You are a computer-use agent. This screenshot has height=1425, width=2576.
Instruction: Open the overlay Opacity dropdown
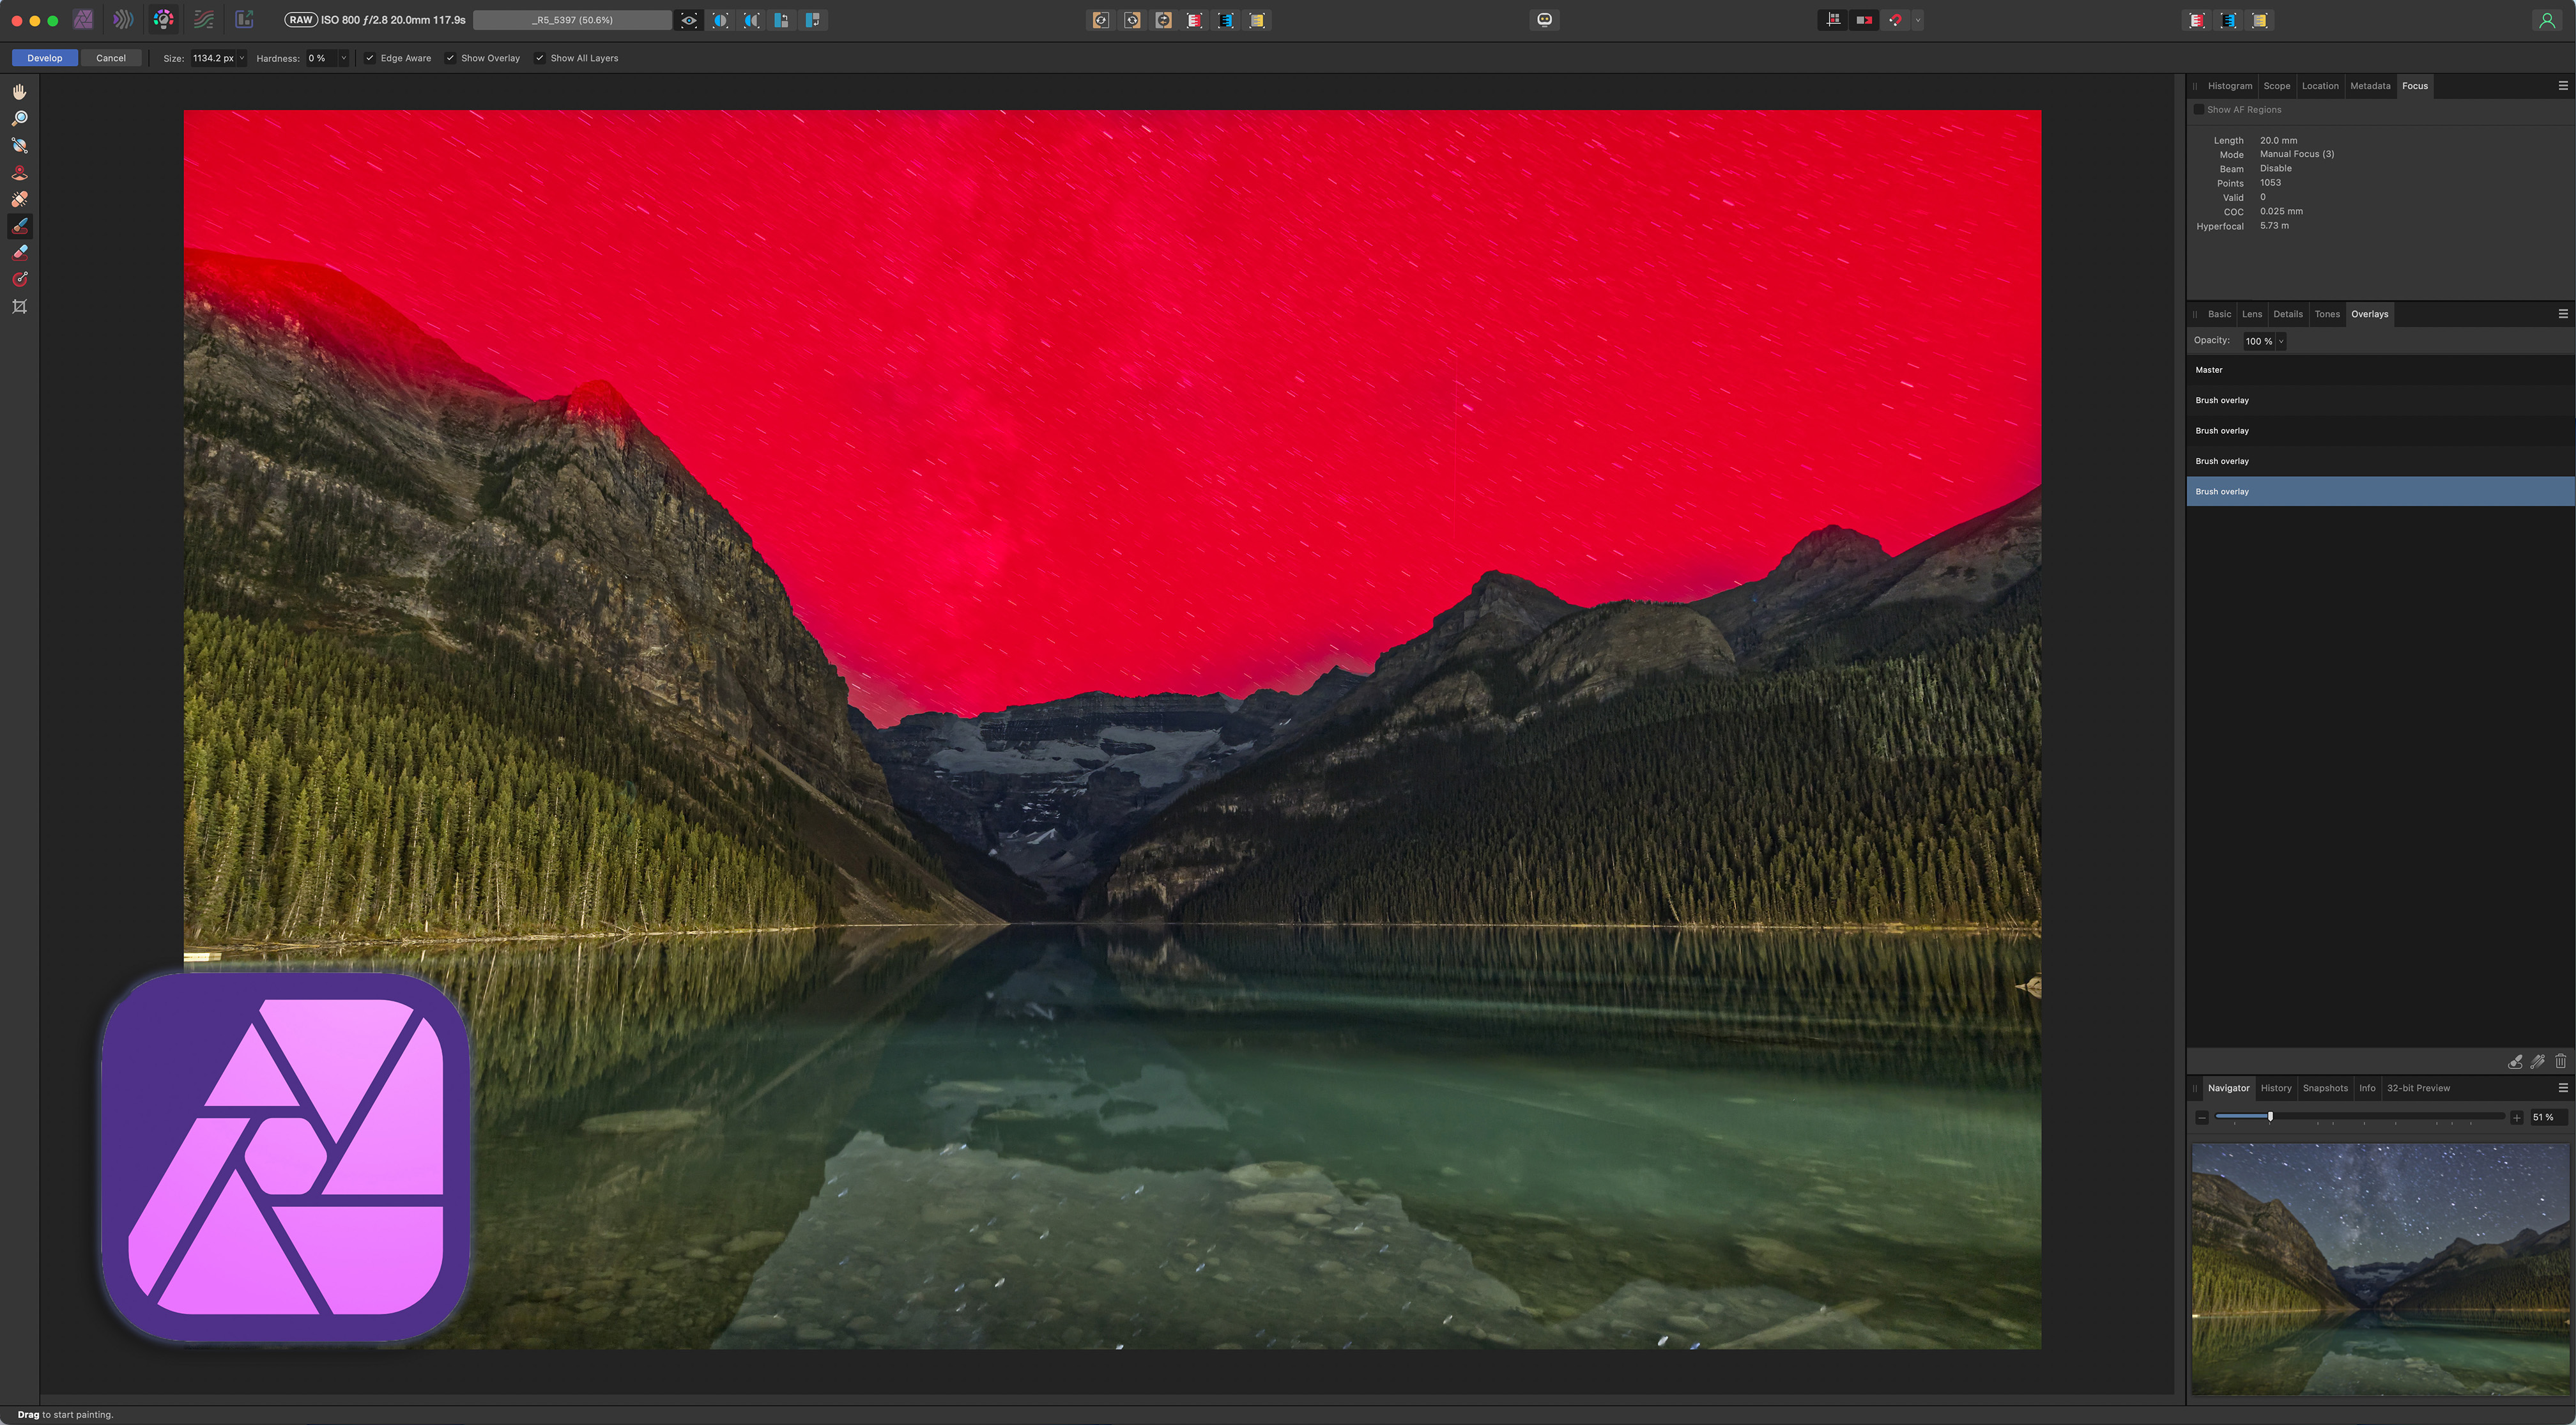point(2281,342)
